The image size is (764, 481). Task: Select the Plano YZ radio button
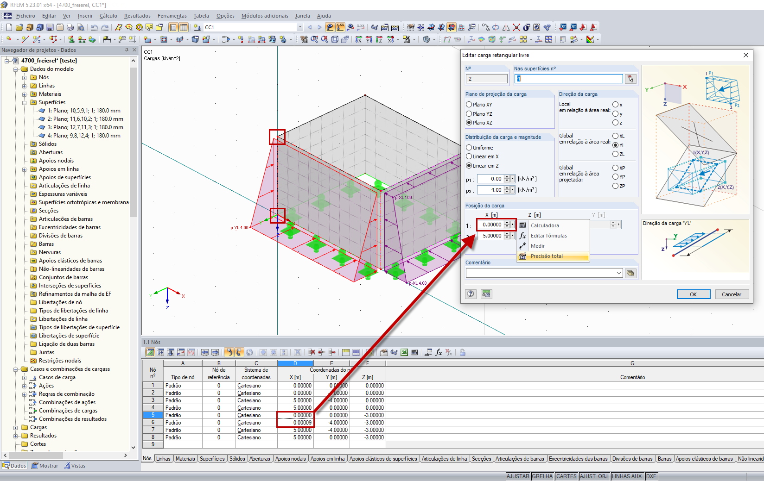click(x=469, y=114)
